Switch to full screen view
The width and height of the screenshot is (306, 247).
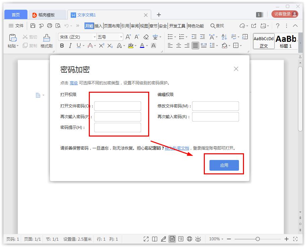(146, 239)
